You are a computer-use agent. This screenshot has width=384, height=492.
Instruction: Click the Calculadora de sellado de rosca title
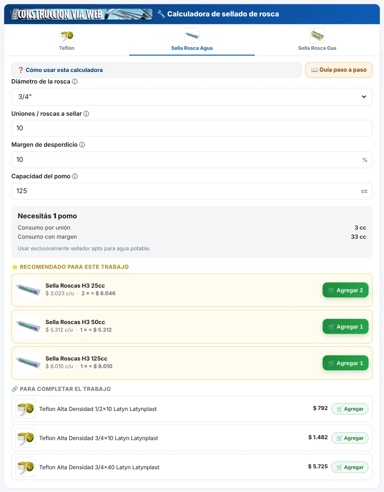click(x=223, y=14)
